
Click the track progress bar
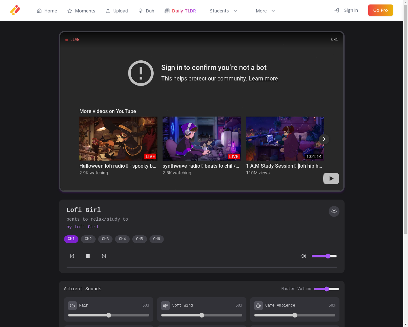point(202,267)
